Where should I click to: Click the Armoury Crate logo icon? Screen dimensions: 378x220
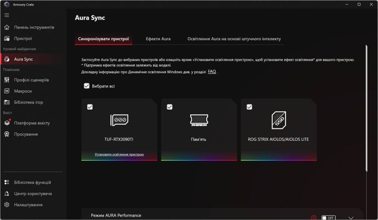(x=7, y=4)
